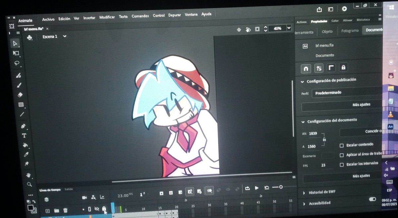Enable Escalar contenido checkbox
Image resolution: width=398 pixels, height=218 pixels.
point(342,145)
